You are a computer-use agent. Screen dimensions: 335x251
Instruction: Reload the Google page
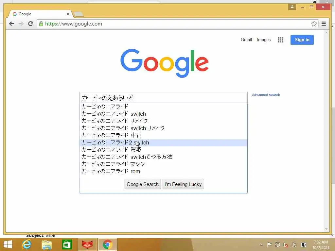coord(30,24)
